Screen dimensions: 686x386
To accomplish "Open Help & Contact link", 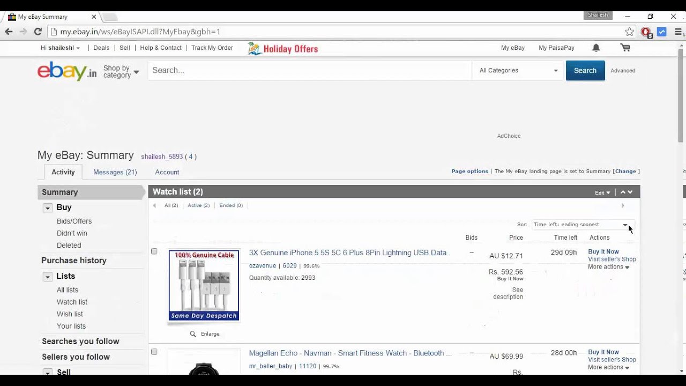I will click(x=161, y=48).
